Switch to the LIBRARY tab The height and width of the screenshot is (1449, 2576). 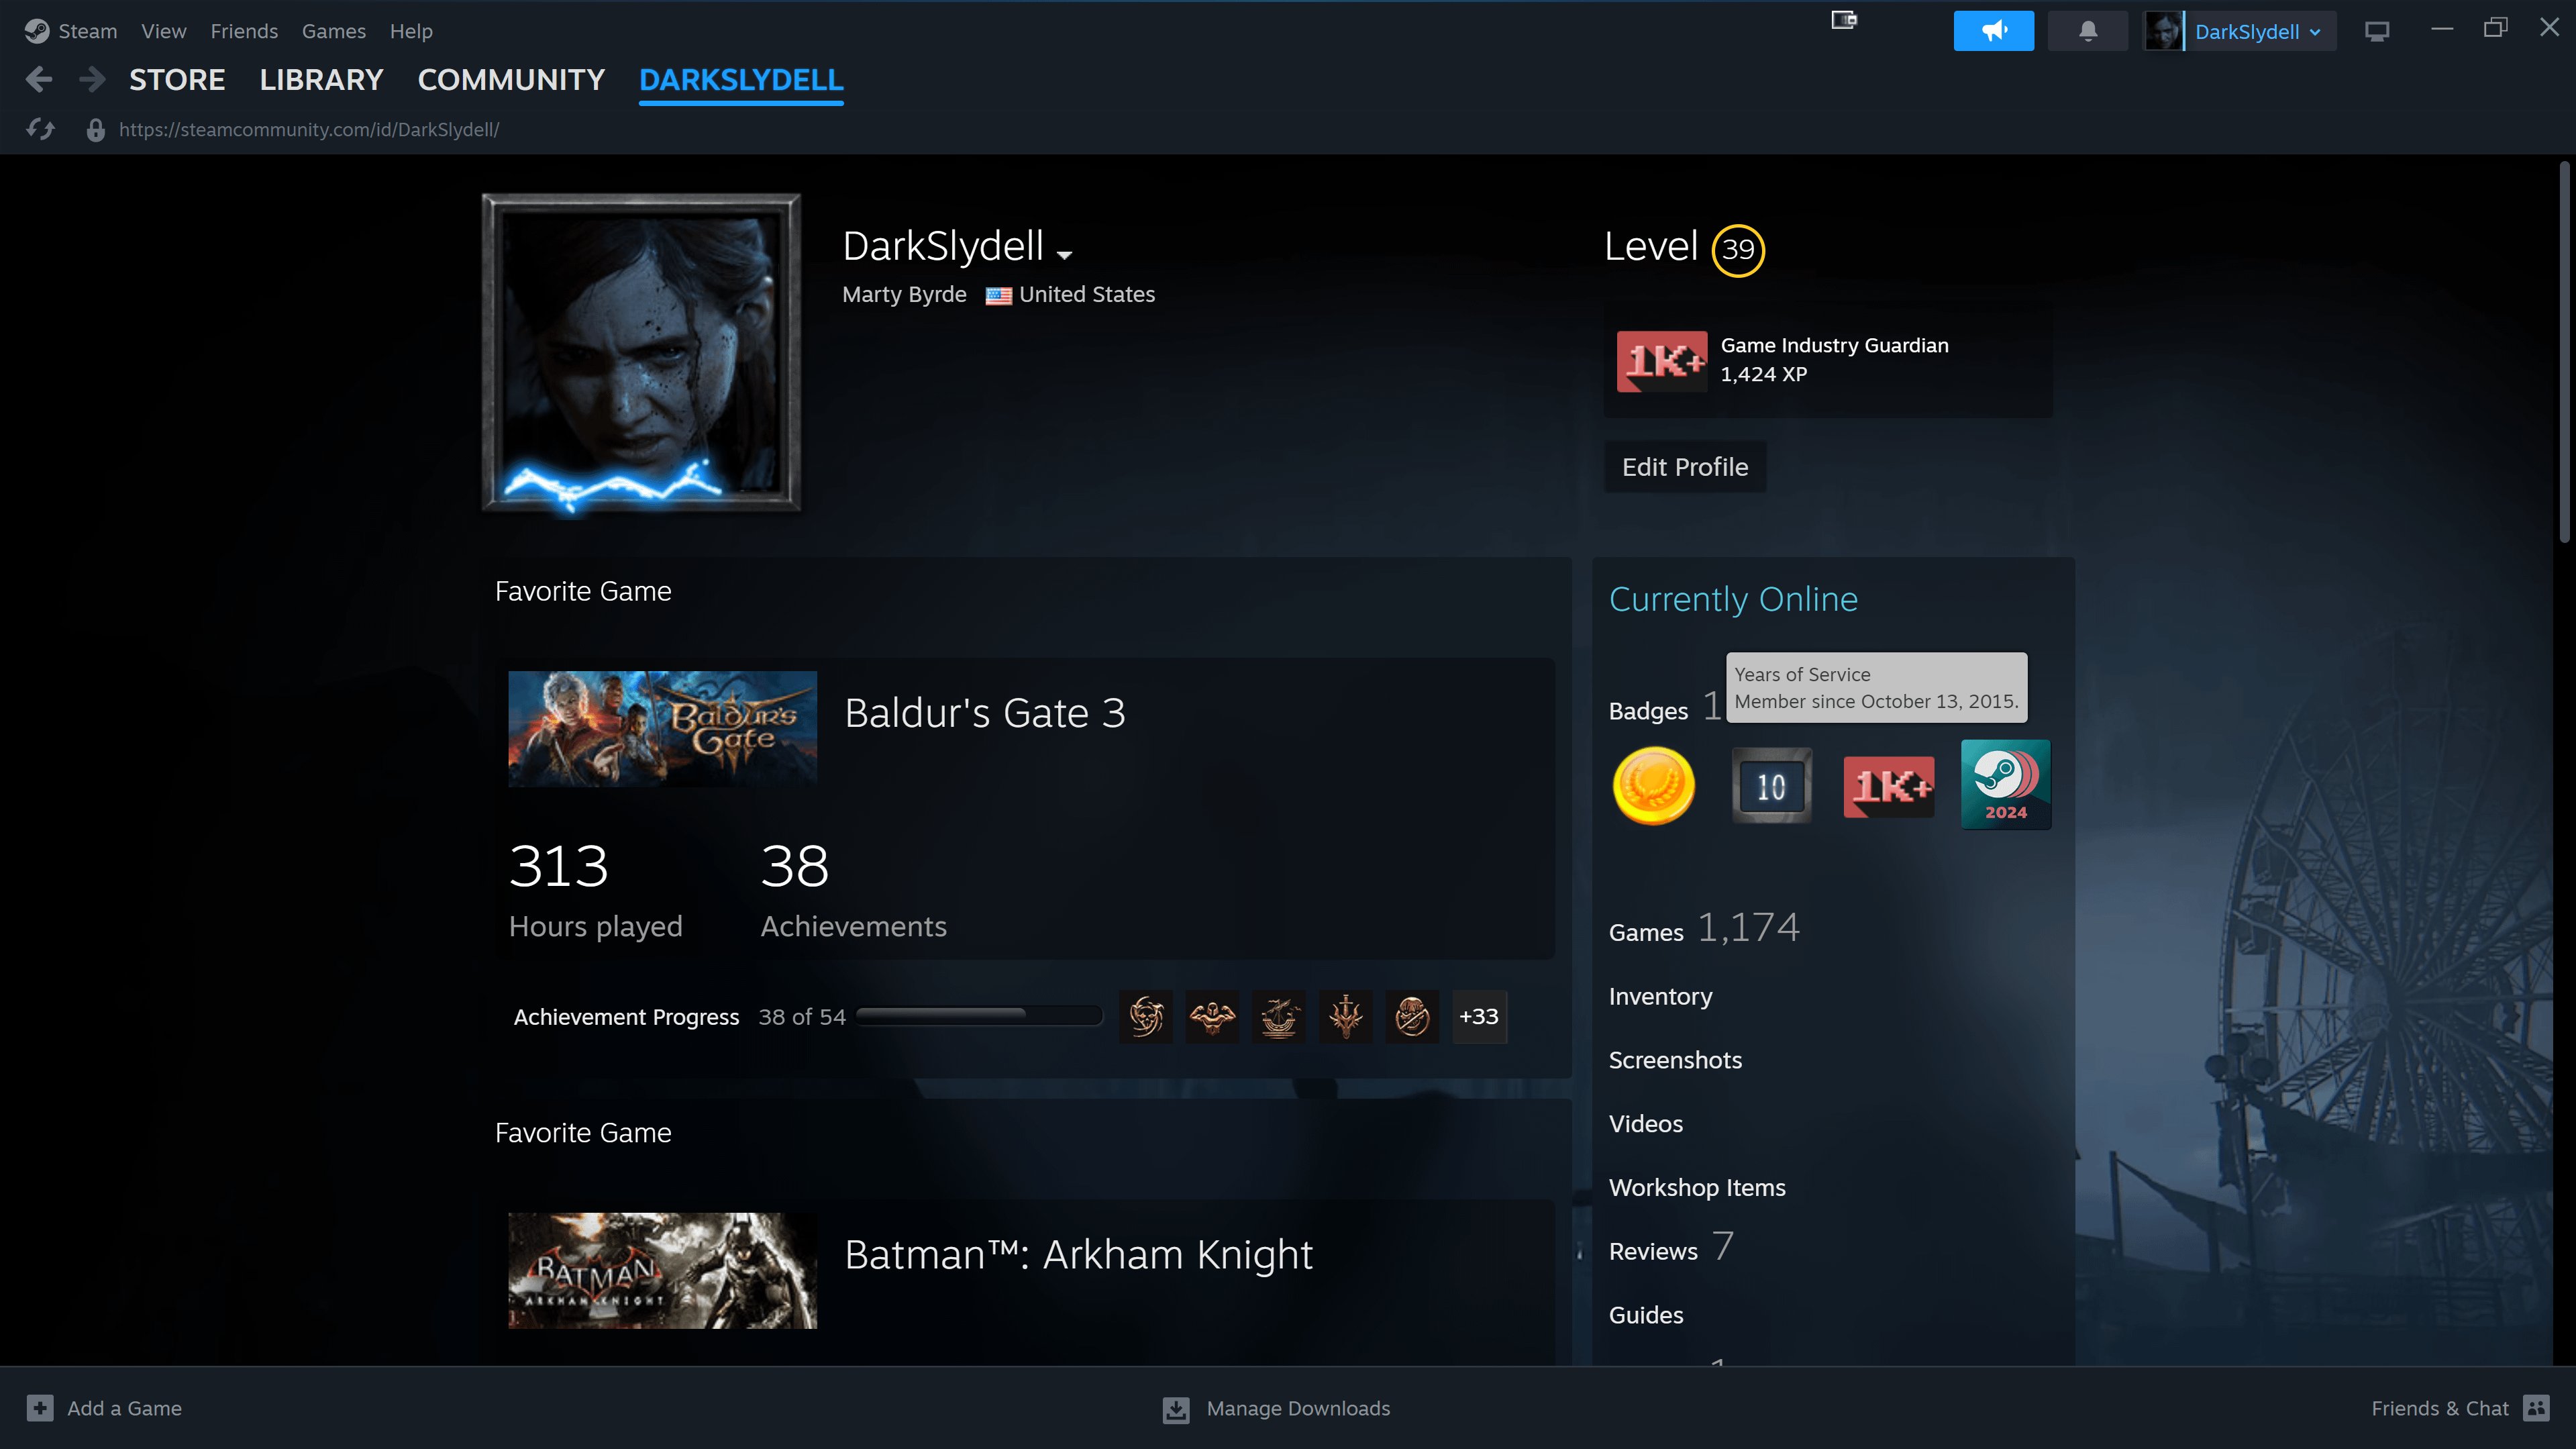tap(321, 79)
